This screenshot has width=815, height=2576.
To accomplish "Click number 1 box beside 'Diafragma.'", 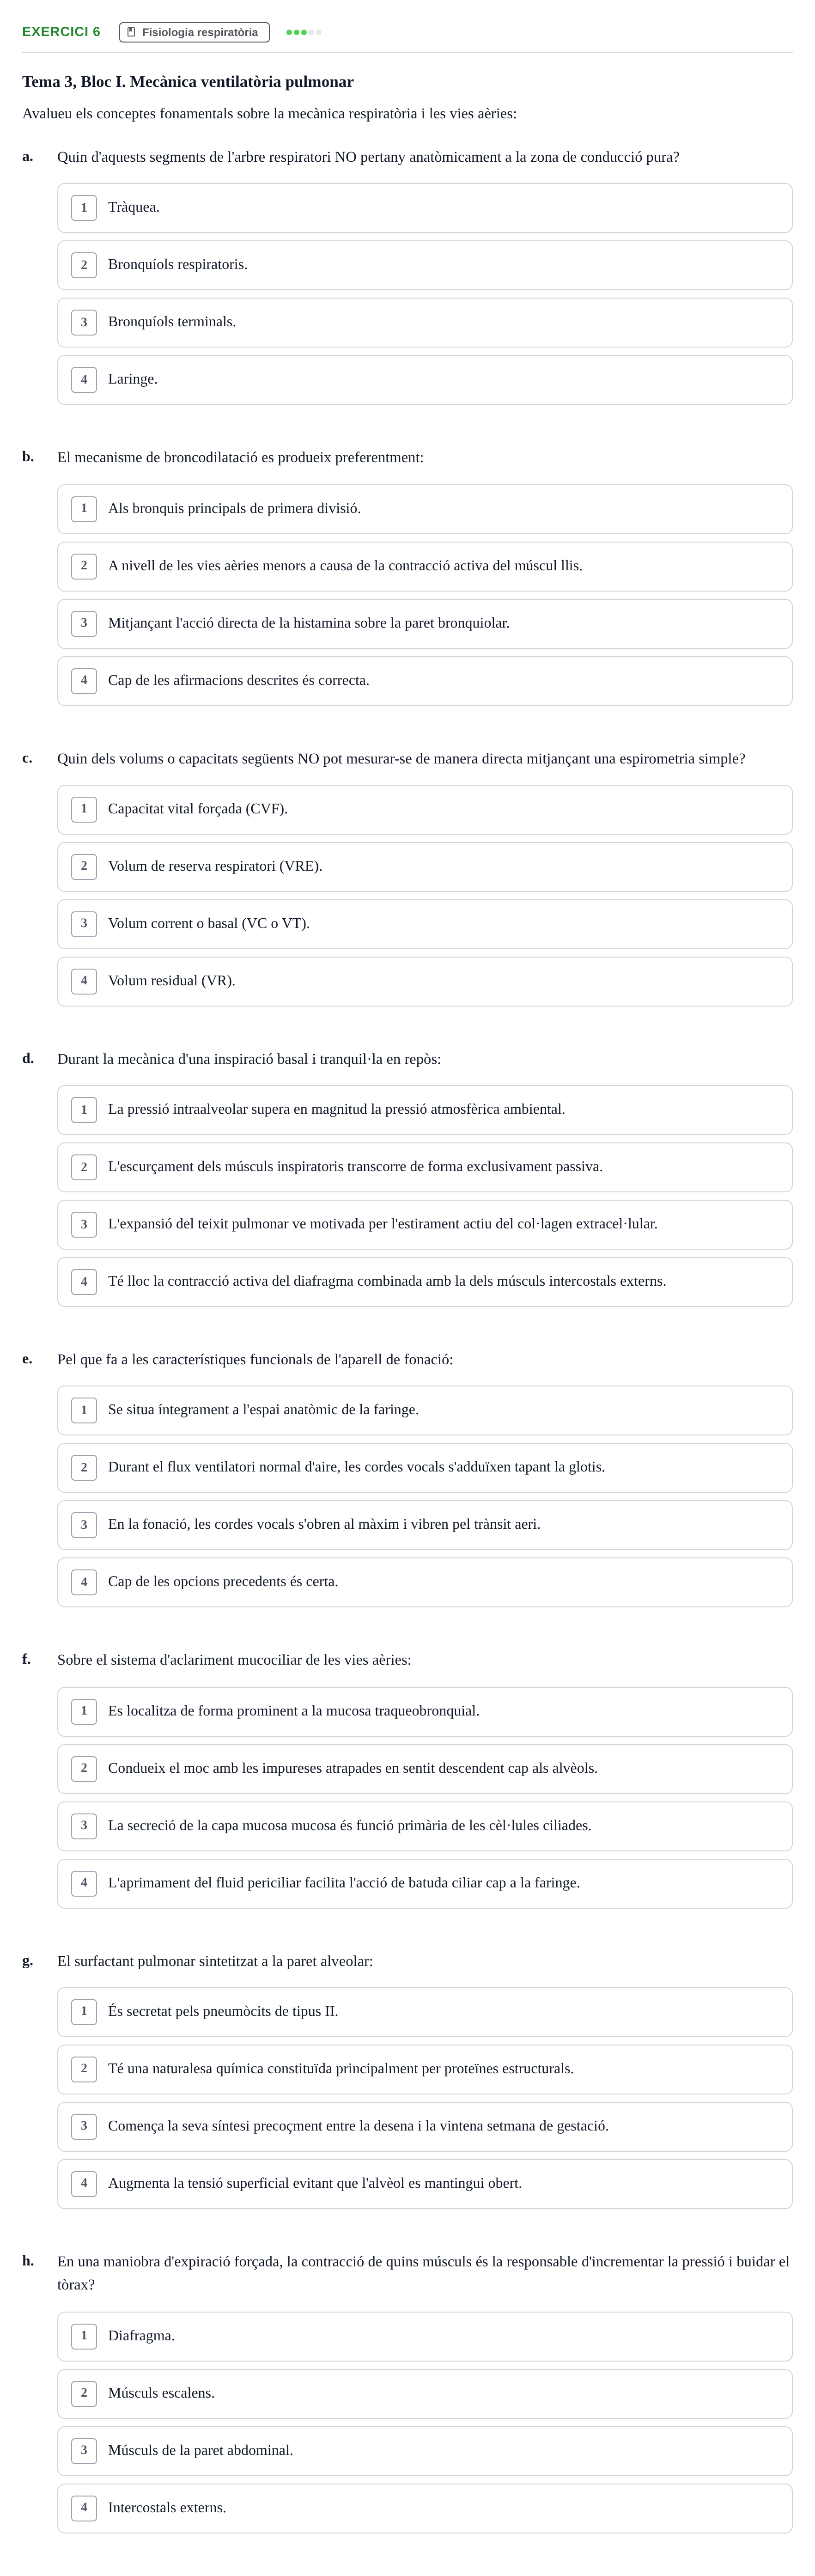I will [84, 2336].
